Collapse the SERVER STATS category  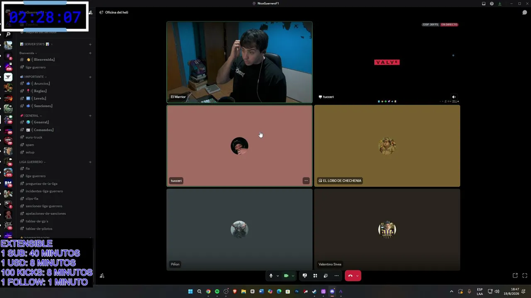[x=37, y=44]
